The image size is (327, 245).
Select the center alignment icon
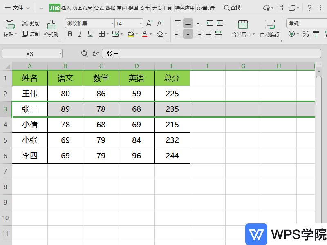pos(187,34)
